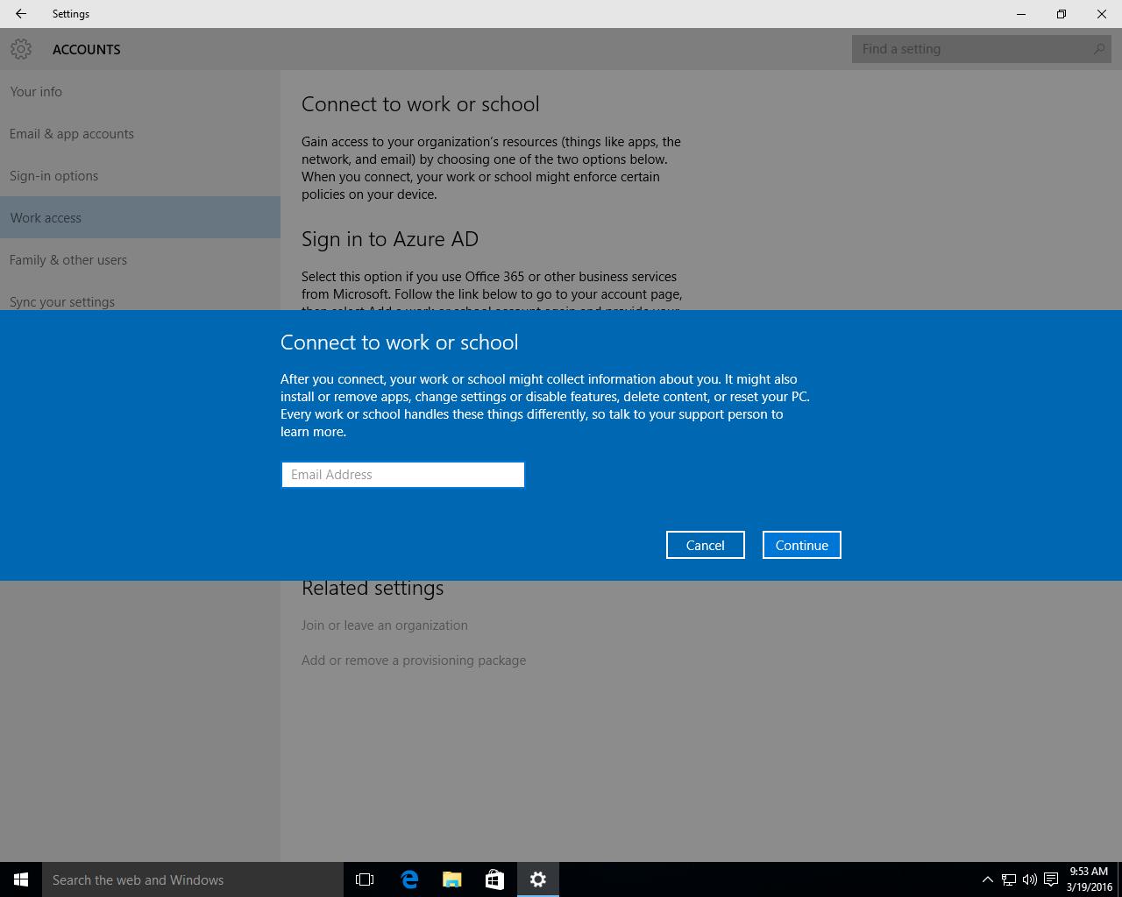
Task: Click the ACCOUNTS header text
Action: (x=87, y=49)
